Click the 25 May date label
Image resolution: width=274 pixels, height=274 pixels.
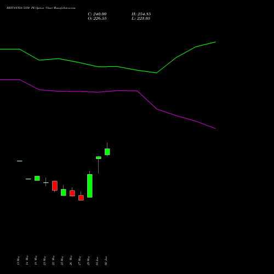(x=62, y=261)
